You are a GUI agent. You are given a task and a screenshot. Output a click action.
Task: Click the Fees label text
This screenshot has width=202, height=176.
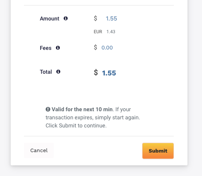(46, 48)
